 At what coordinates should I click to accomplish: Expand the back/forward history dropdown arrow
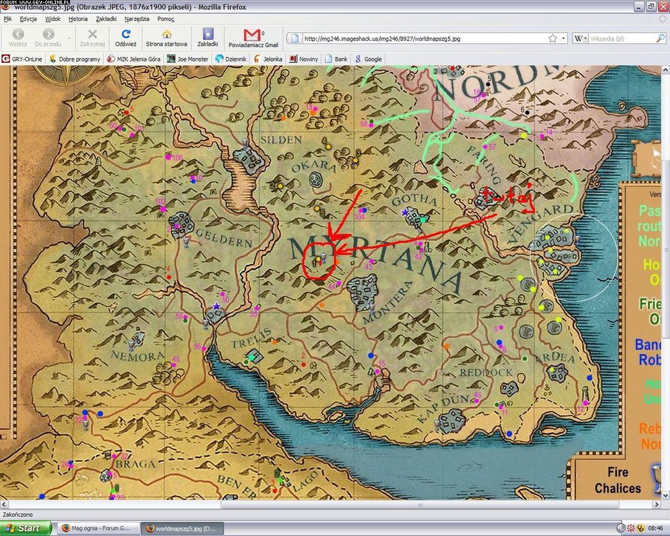click(x=69, y=38)
